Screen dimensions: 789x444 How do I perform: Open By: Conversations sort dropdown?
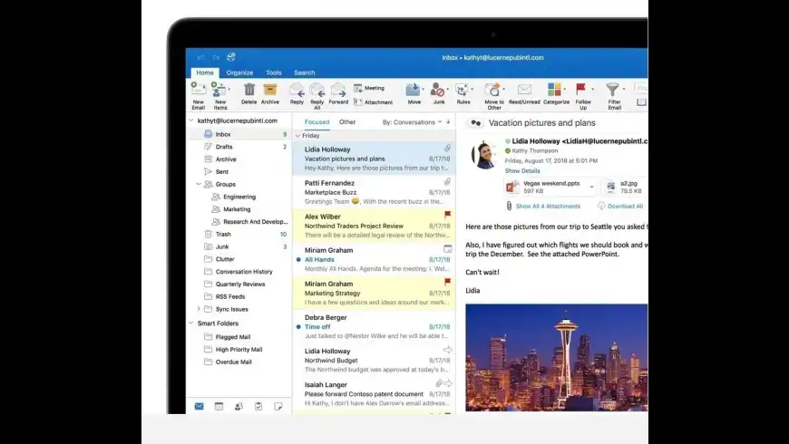(412, 122)
